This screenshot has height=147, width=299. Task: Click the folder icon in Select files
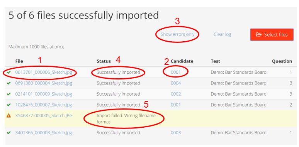pos(258,35)
